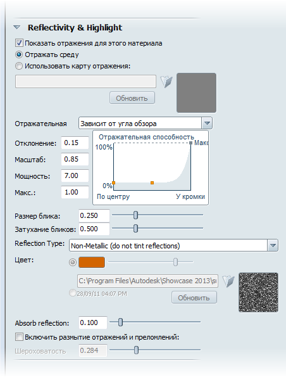Select the Отражать среду radio button

19,54
